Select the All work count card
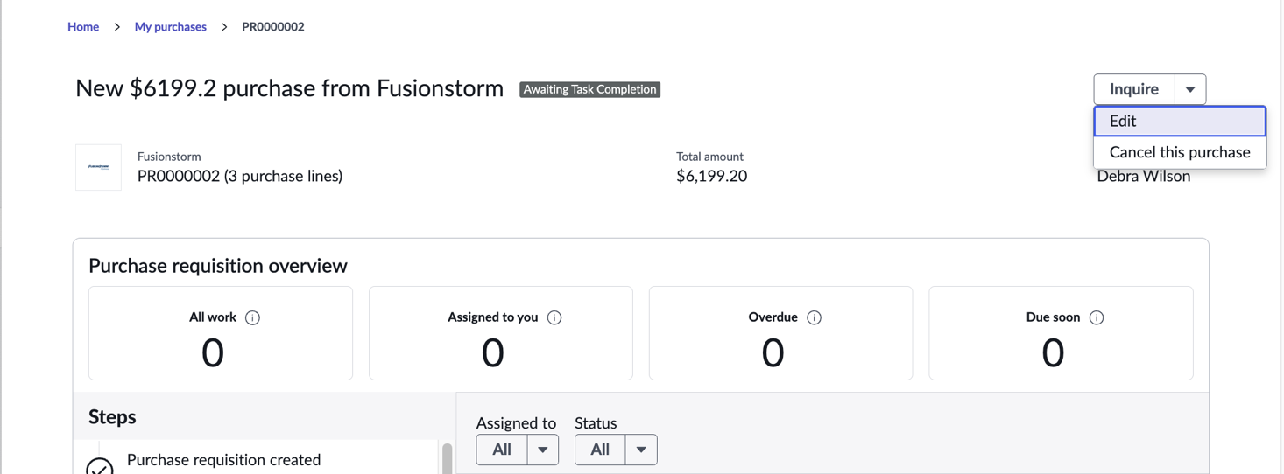Image resolution: width=1284 pixels, height=474 pixels. click(x=221, y=333)
